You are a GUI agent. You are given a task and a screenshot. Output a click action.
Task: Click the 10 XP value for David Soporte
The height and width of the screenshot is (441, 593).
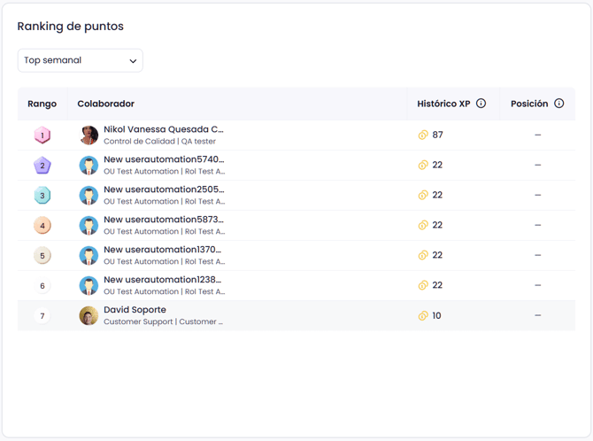pos(437,316)
